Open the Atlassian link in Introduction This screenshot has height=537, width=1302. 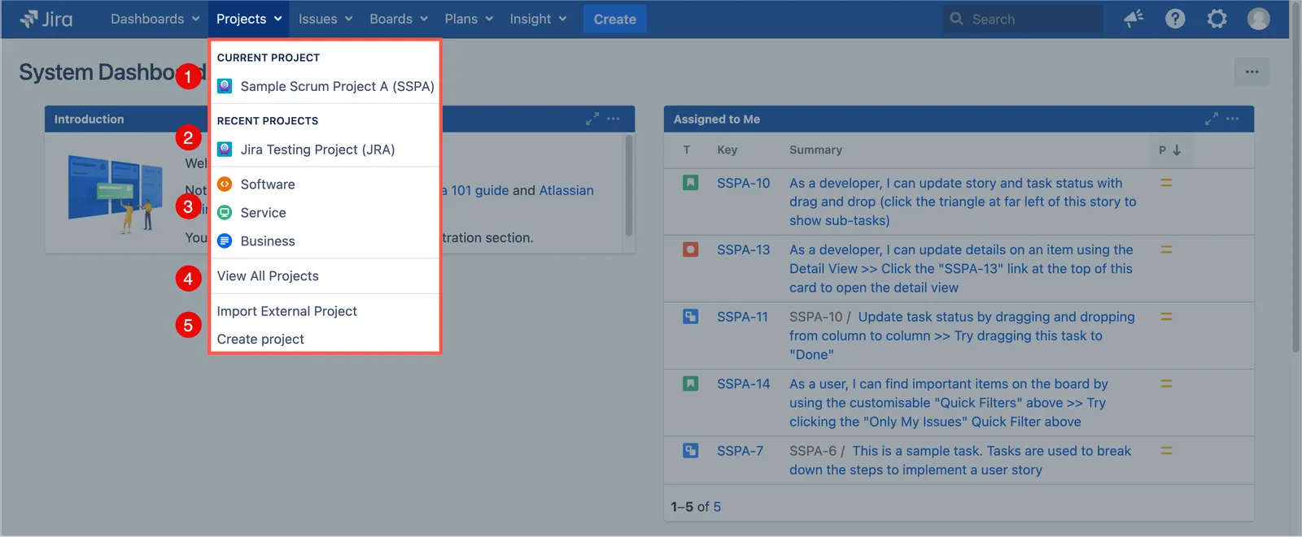566,190
